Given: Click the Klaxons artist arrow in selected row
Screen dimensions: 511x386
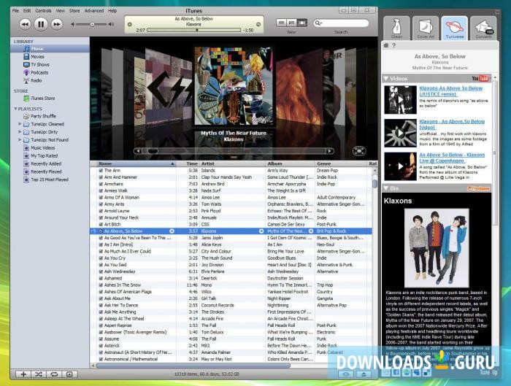Looking at the screenshot, I should point(261,231).
